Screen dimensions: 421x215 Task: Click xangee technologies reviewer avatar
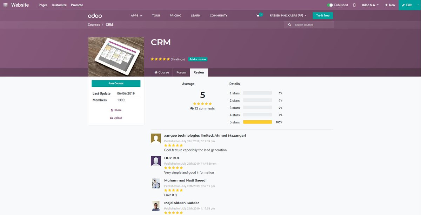[x=156, y=138]
